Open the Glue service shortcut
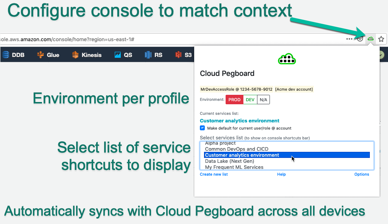Viewport: 388px width, 224px height. pyautogui.click(x=48, y=55)
